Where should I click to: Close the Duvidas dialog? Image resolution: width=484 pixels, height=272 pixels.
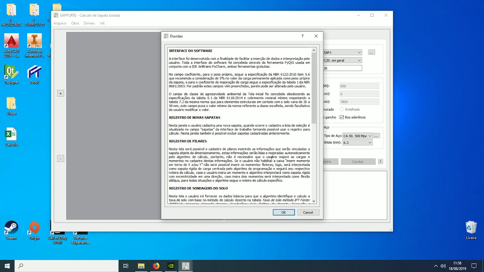[316, 36]
